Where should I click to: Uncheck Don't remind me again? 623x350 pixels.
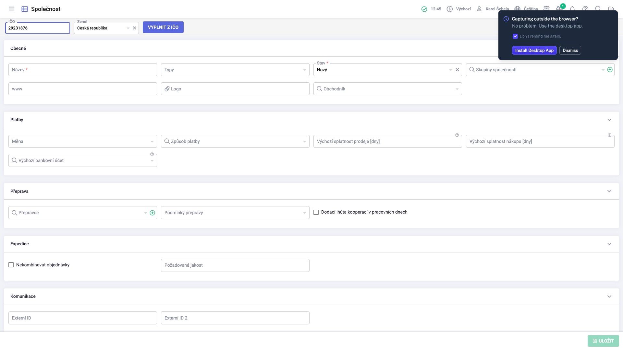coord(515,36)
